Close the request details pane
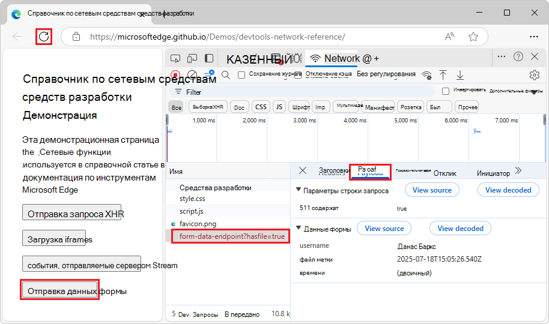This screenshot has height=324, width=549. click(x=303, y=170)
